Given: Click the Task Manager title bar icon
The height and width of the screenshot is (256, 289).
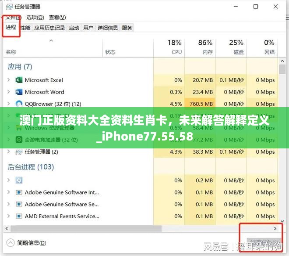Looking at the screenshot, I should 9,7.
